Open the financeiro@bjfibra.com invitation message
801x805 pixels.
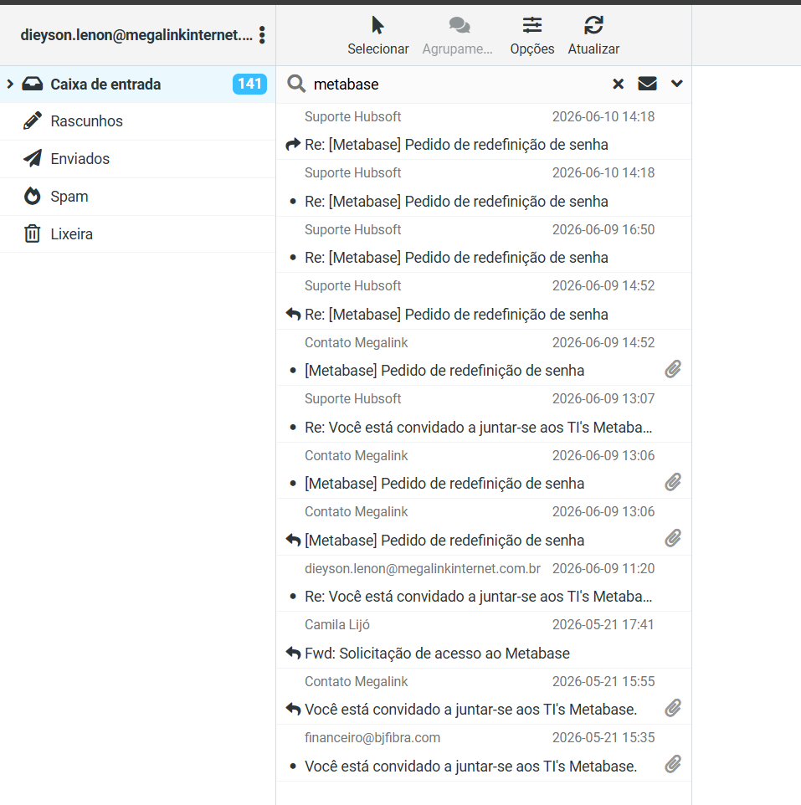point(484,752)
